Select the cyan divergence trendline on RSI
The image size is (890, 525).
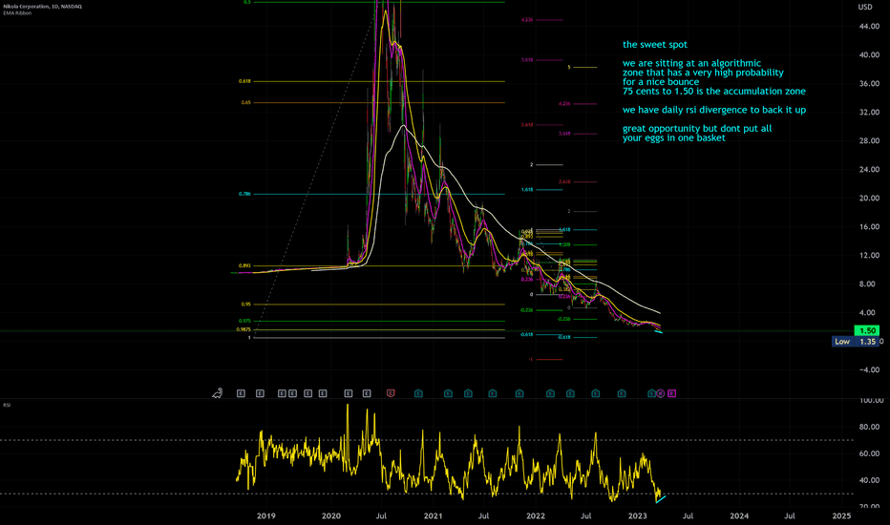(x=661, y=497)
